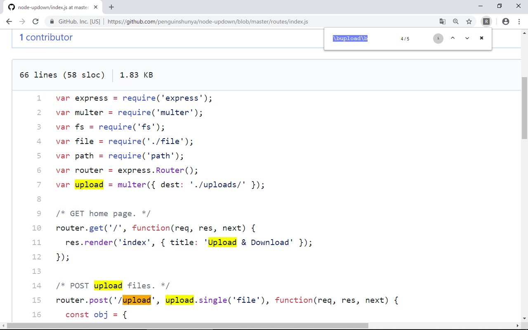This screenshot has width=528, height=330.
Task: Click highlighted 'Upload' in title string
Action: click(x=222, y=243)
